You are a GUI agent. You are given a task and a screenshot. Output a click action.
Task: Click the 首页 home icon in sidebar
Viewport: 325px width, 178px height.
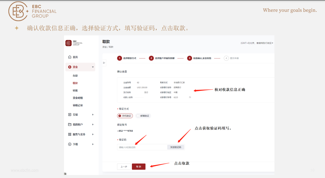pos(70,57)
